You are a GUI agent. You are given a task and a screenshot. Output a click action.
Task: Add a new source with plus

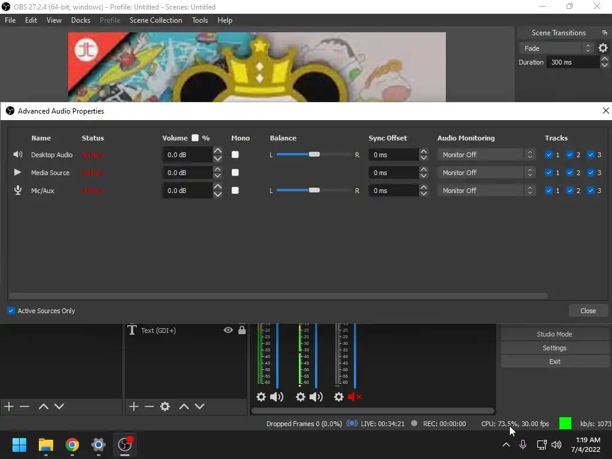point(134,406)
